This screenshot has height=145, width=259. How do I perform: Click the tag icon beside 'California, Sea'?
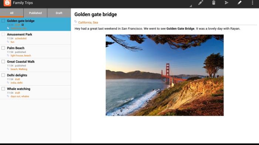tap(75, 22)
